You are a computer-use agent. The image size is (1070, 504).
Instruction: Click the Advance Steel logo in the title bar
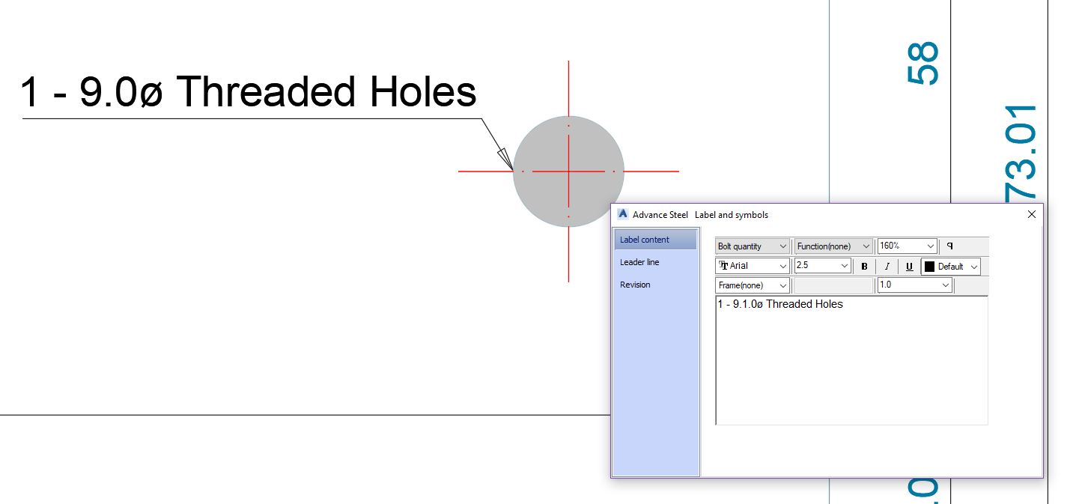point(622,214)
